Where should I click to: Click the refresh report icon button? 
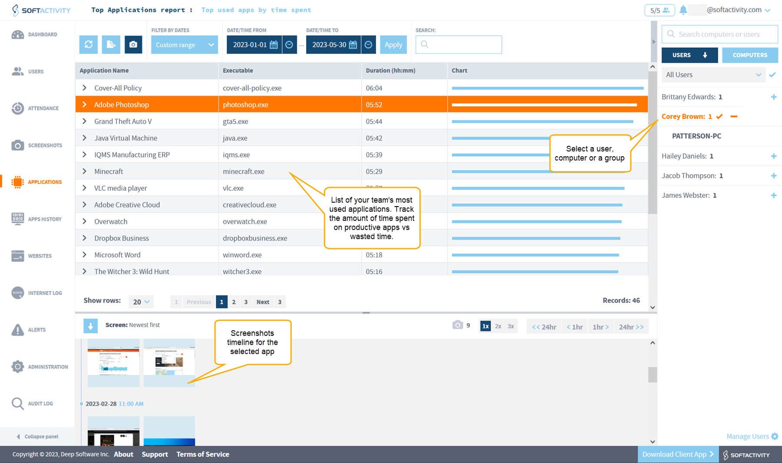point(88,45)
